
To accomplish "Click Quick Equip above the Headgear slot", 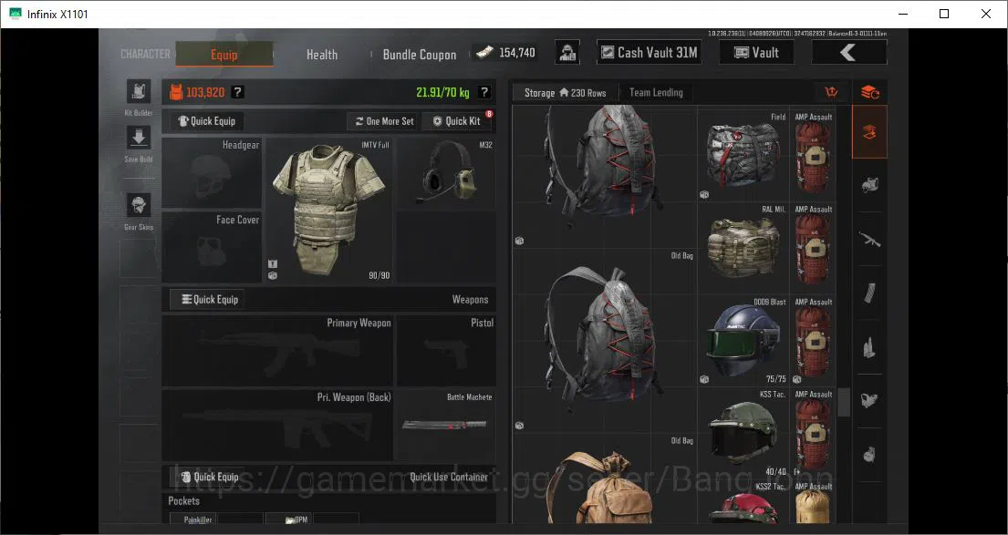I will click(207, 120).
